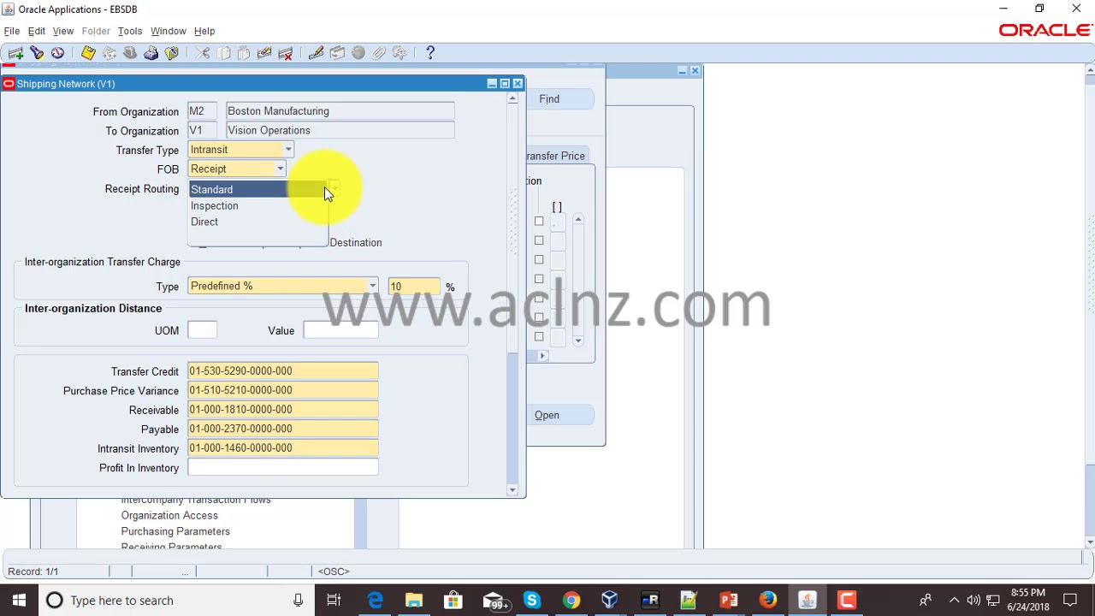Image resolution: width=1095 pixels, height=616 pixels.
Task: Click the Receivable account field
Action: pyautogui.click(x=283, y=410)
